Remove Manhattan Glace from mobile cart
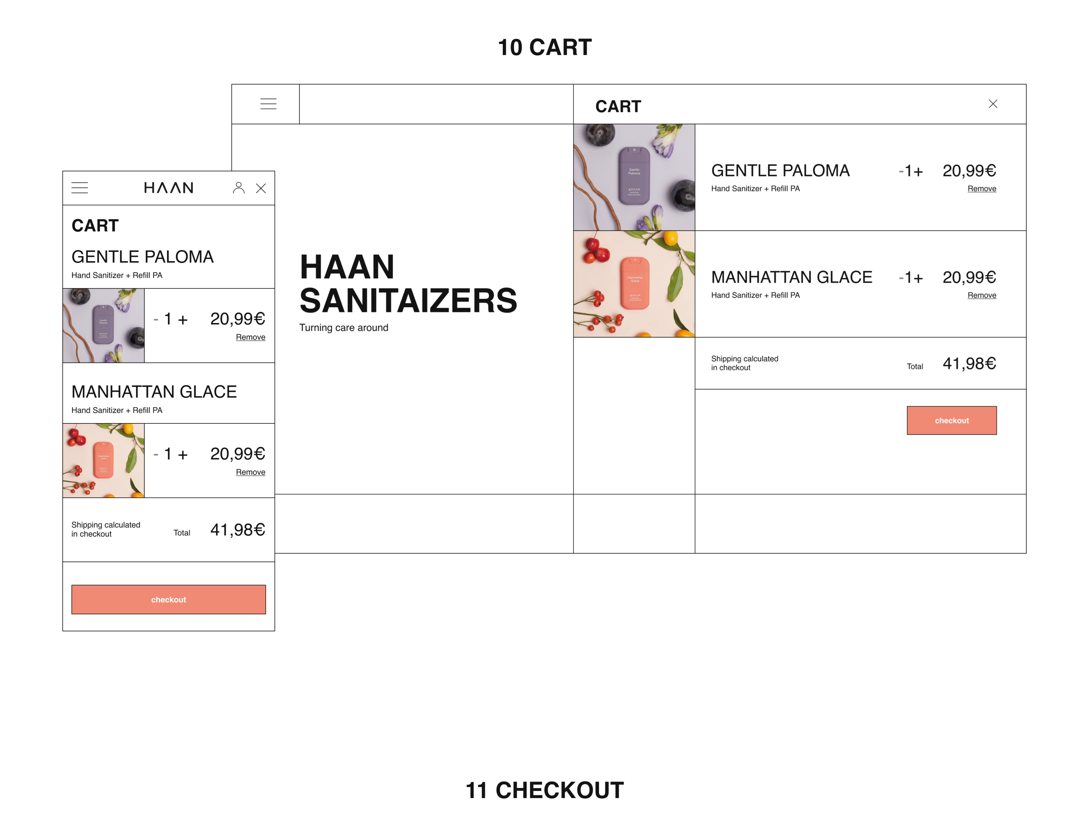Screen dimensions: 1089x827 coord(250,472)
